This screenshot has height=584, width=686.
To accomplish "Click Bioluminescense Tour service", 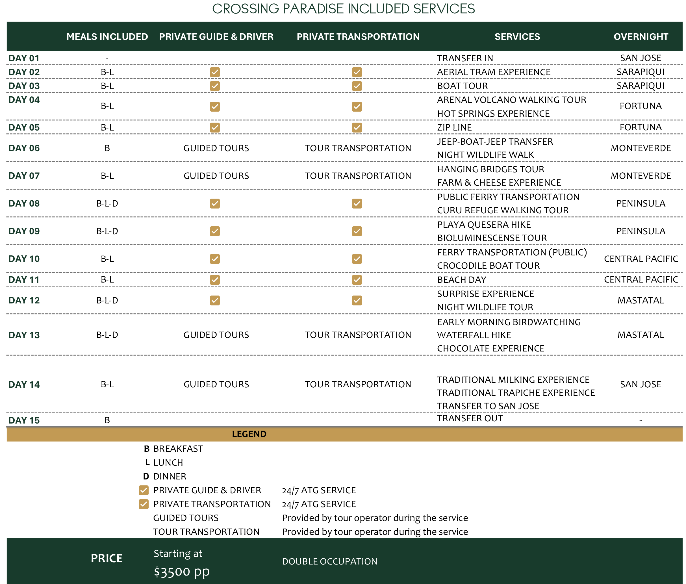I will tap(492, 238).
